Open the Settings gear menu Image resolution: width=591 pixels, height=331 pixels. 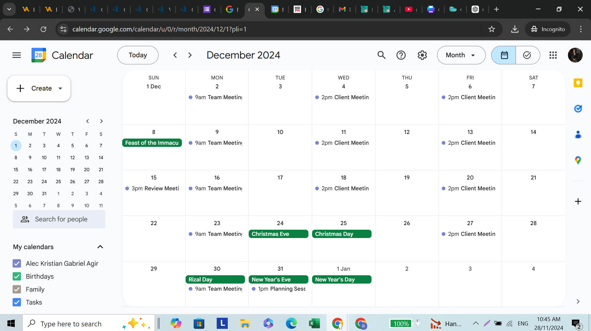422,55
